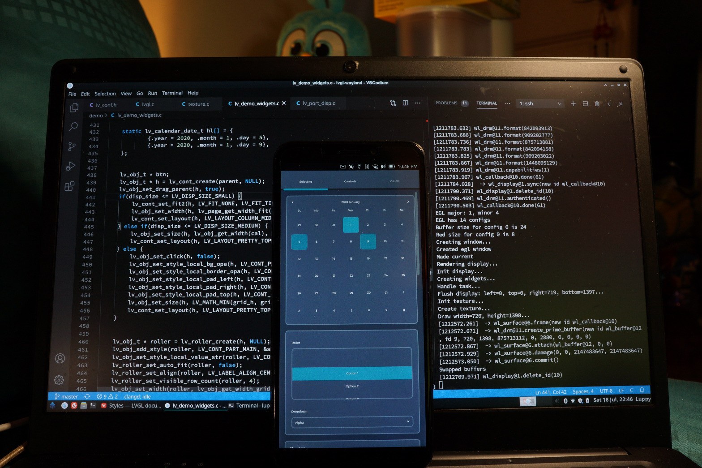
Task: Click the master branch status item
Action: point(66,396)
